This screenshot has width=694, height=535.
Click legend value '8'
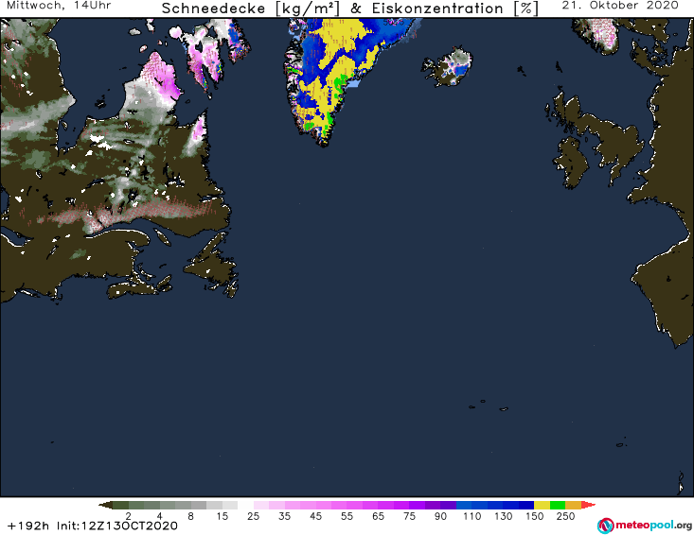tap(190, 516)
